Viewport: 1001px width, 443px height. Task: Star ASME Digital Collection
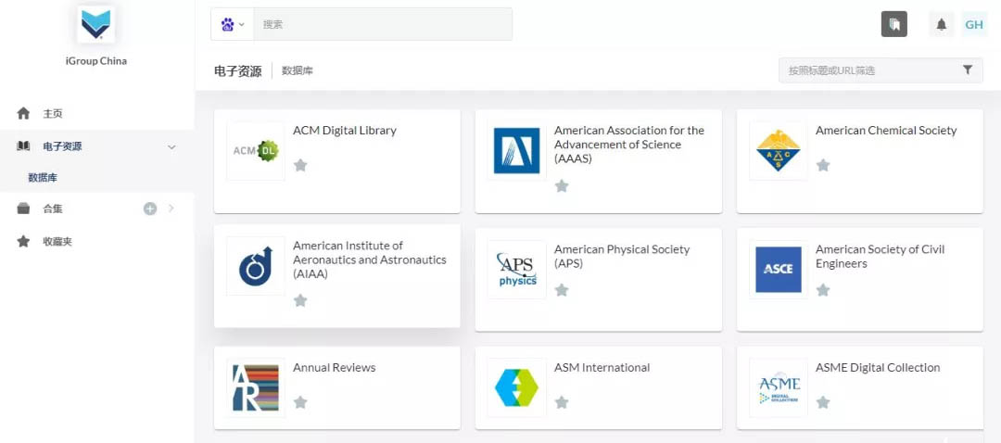click(x=823, y=402)
